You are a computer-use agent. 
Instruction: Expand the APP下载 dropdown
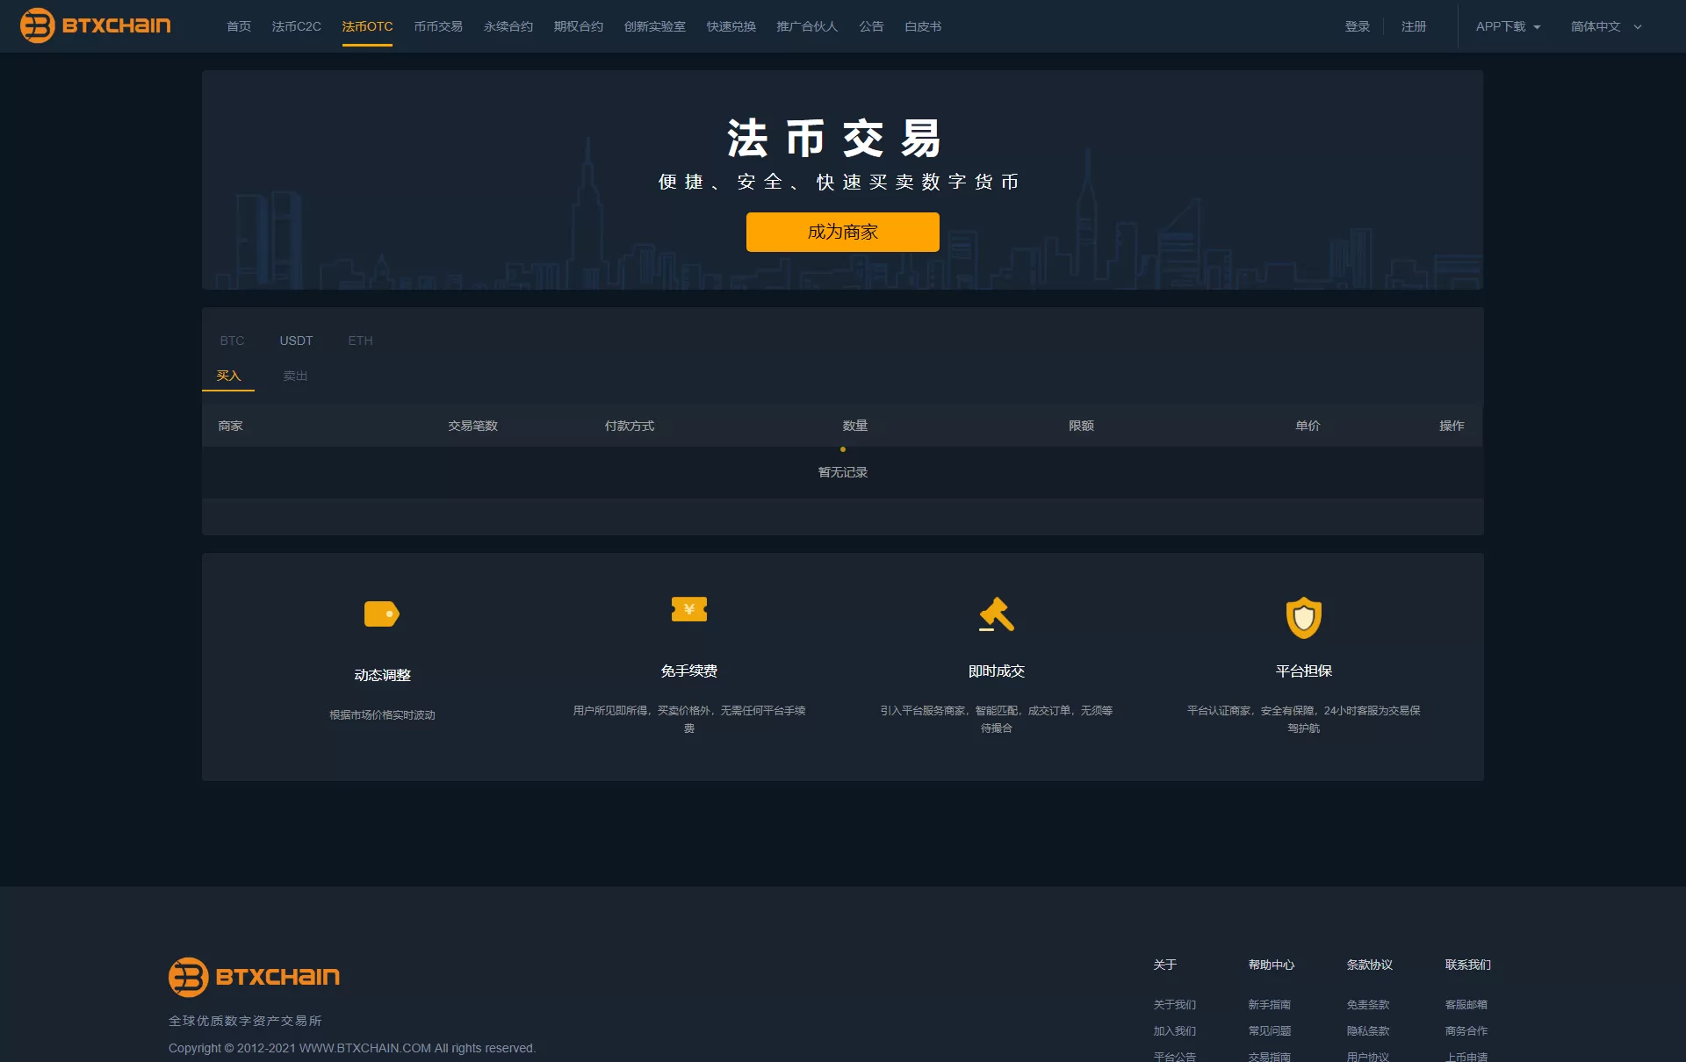1508,26
